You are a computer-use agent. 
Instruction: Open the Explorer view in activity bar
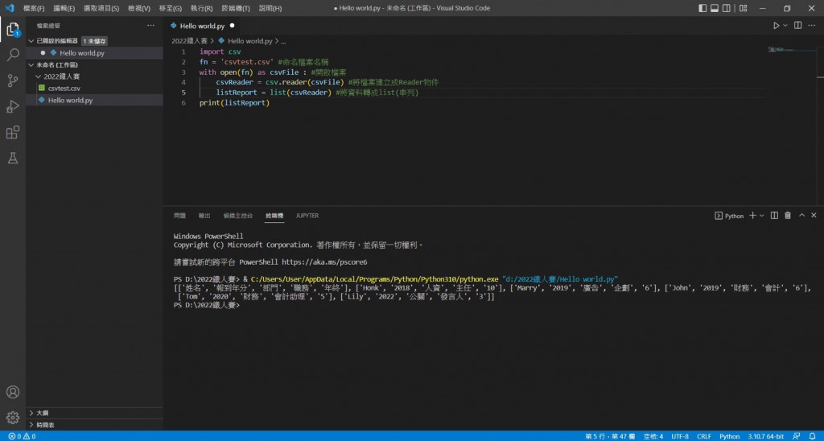click(13, 30)
